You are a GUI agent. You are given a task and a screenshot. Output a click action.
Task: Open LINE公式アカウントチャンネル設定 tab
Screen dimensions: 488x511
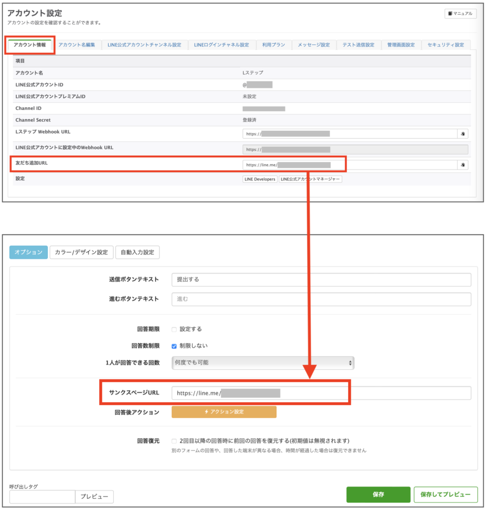click(x=144, y=45)
